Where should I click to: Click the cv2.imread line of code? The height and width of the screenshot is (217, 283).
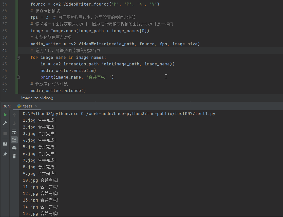coord(107,64)
